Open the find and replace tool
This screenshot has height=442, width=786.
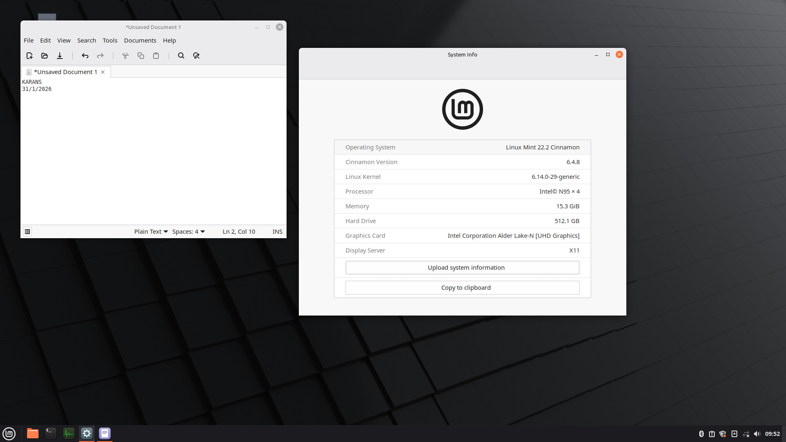pyautogui.click(x=196, y=56)
